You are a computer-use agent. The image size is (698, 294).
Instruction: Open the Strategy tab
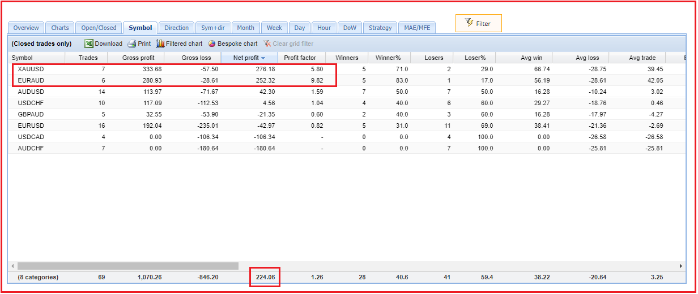pos(380,28)
